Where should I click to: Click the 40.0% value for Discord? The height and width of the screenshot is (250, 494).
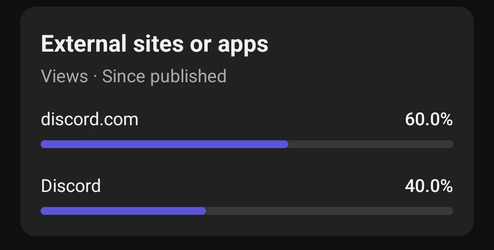(429, 186)
